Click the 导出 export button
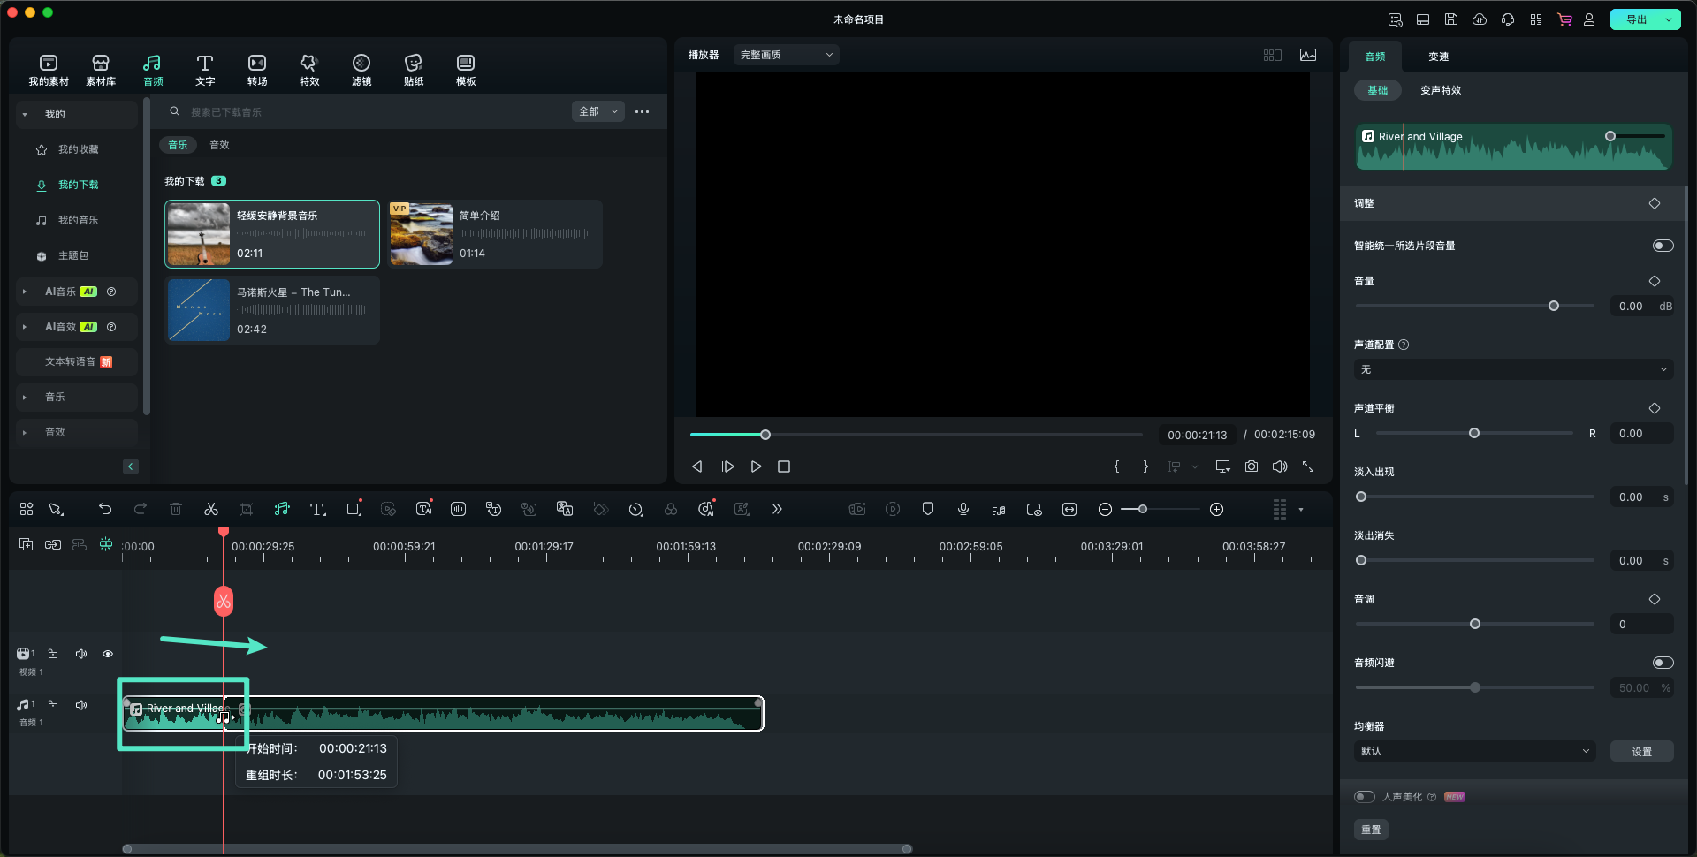 pyautogui.click(x=1636, y=19)
